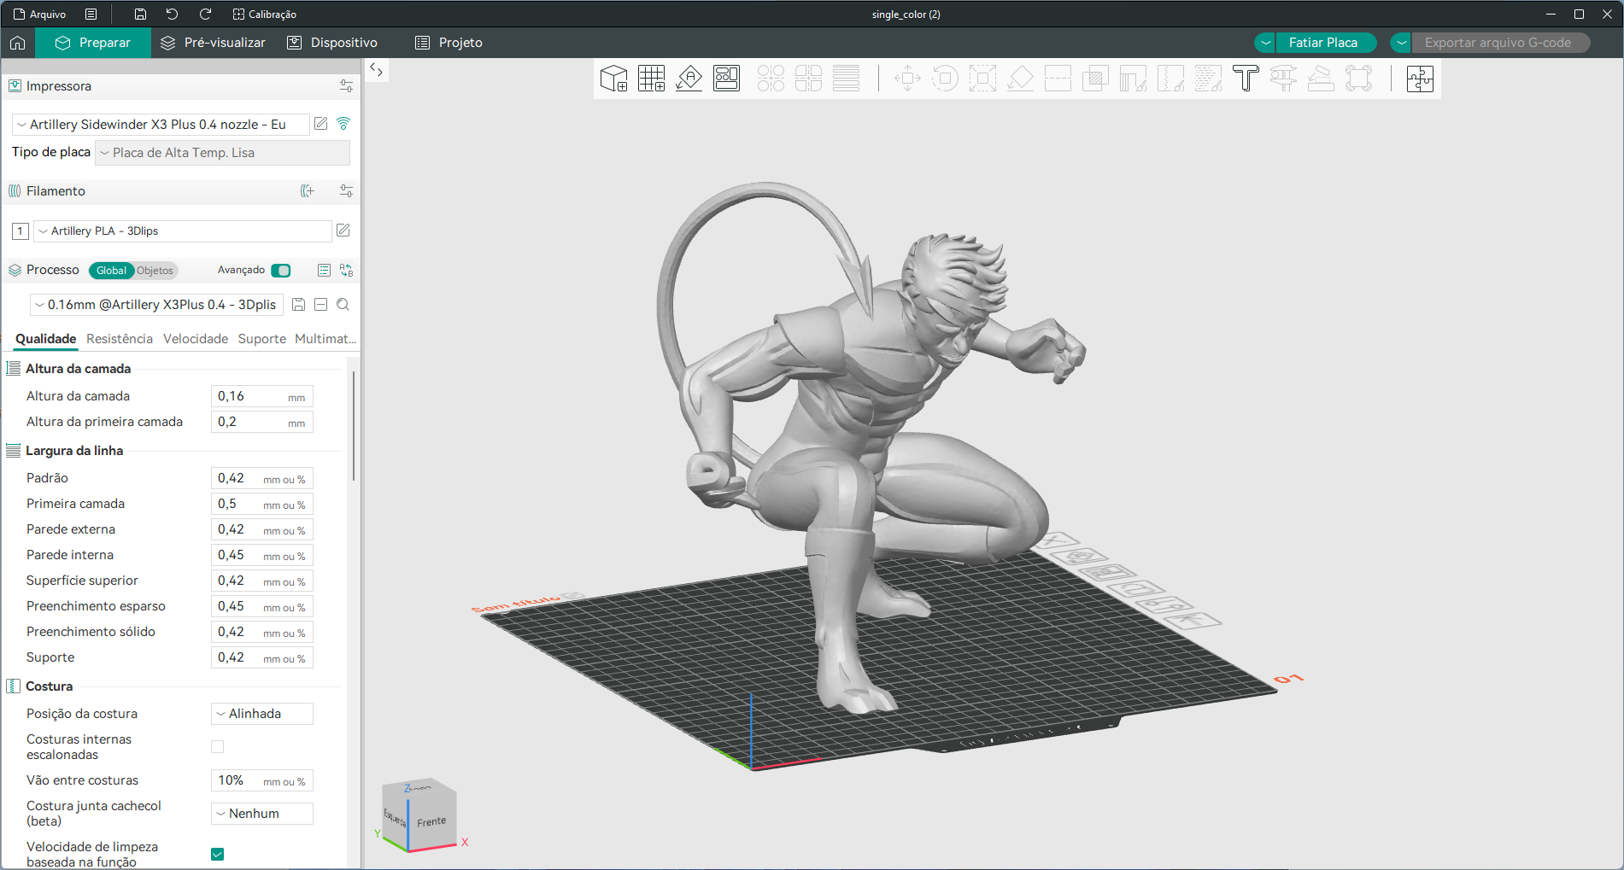Enable Costuras internas escalonadas checkbox

click(x=218, y=747)
